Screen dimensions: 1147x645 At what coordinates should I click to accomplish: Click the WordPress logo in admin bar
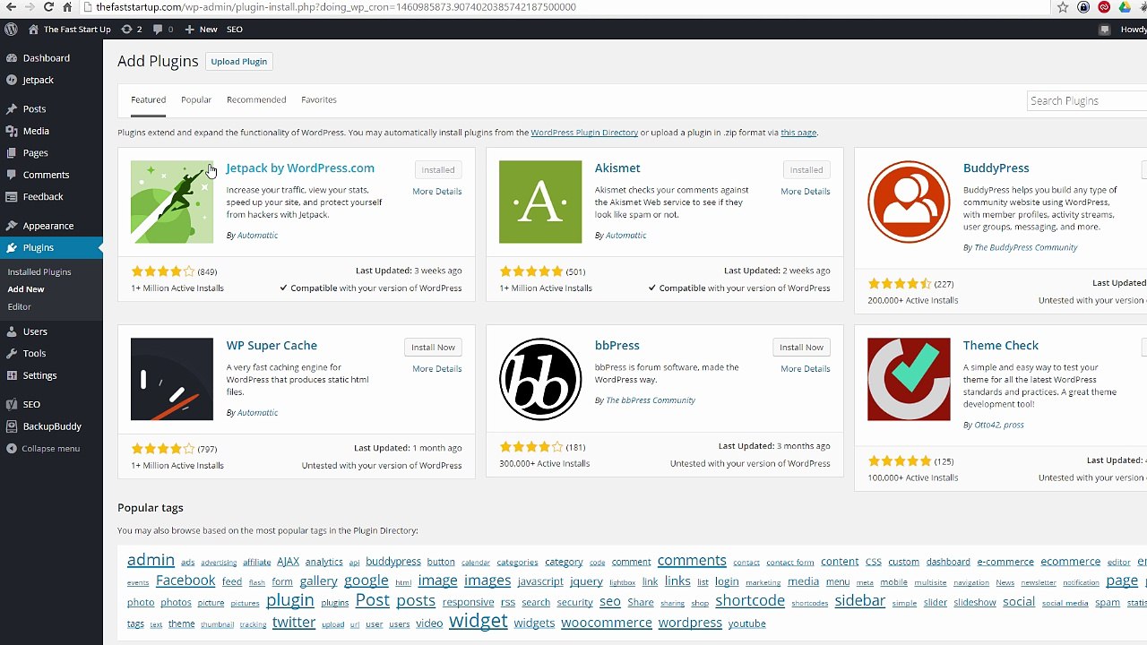click(11, 29)
